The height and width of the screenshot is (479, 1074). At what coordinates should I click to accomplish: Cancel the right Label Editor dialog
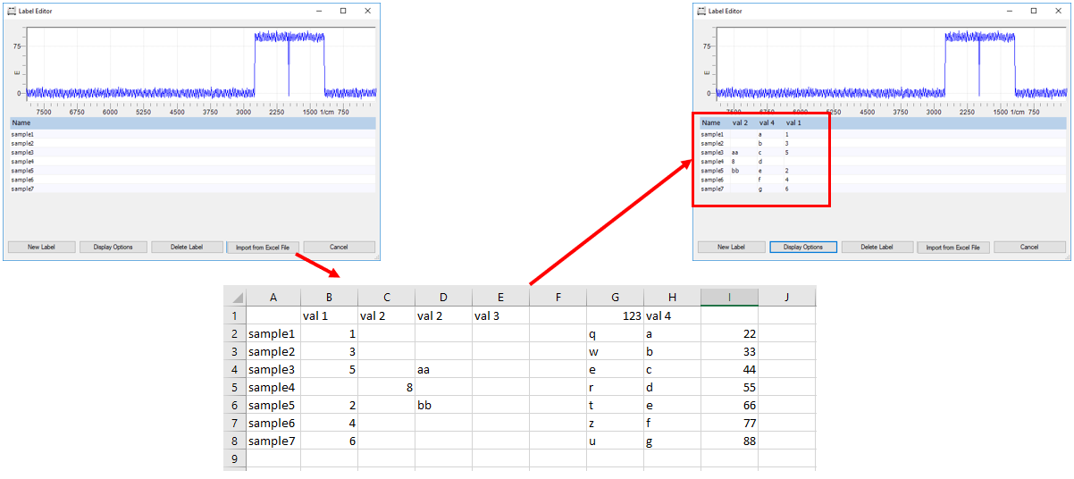click(1028, 247)
